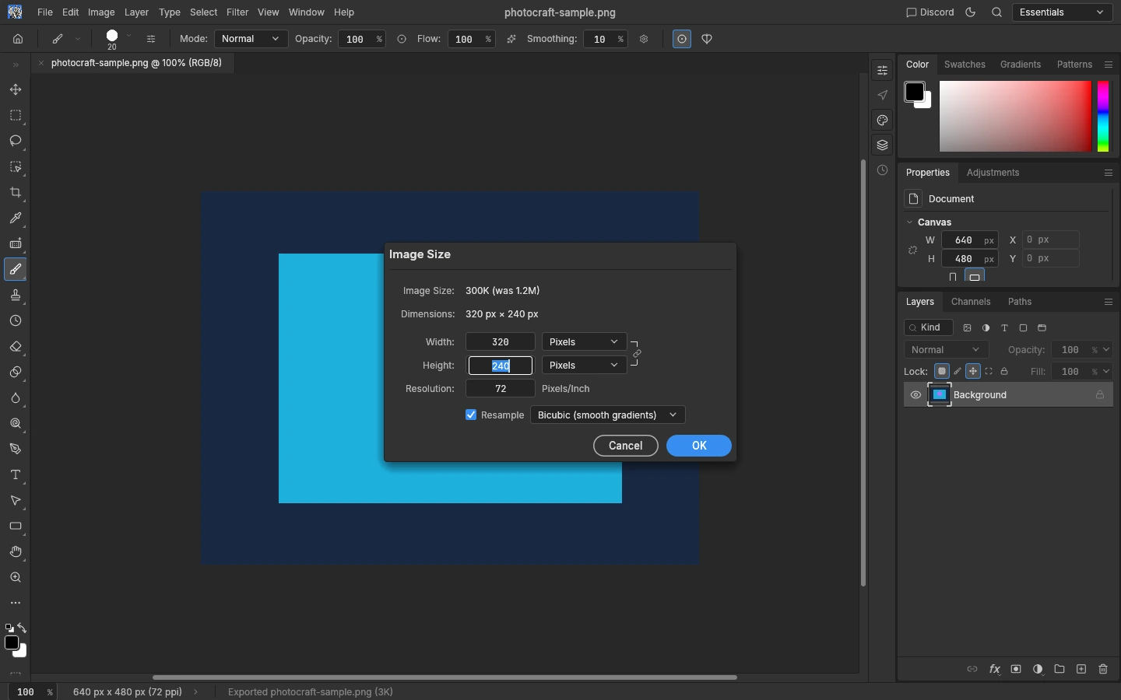Toggle lock image pixels brush icon

tap(958, 371)
